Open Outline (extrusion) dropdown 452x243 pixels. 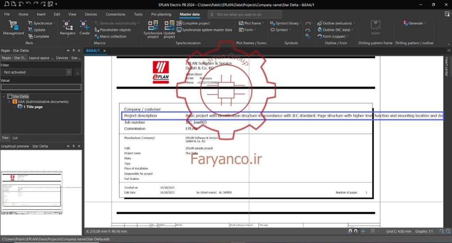pos(336,23)
